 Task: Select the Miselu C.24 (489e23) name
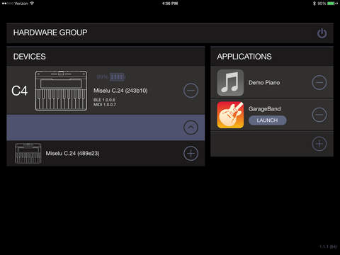72,153
